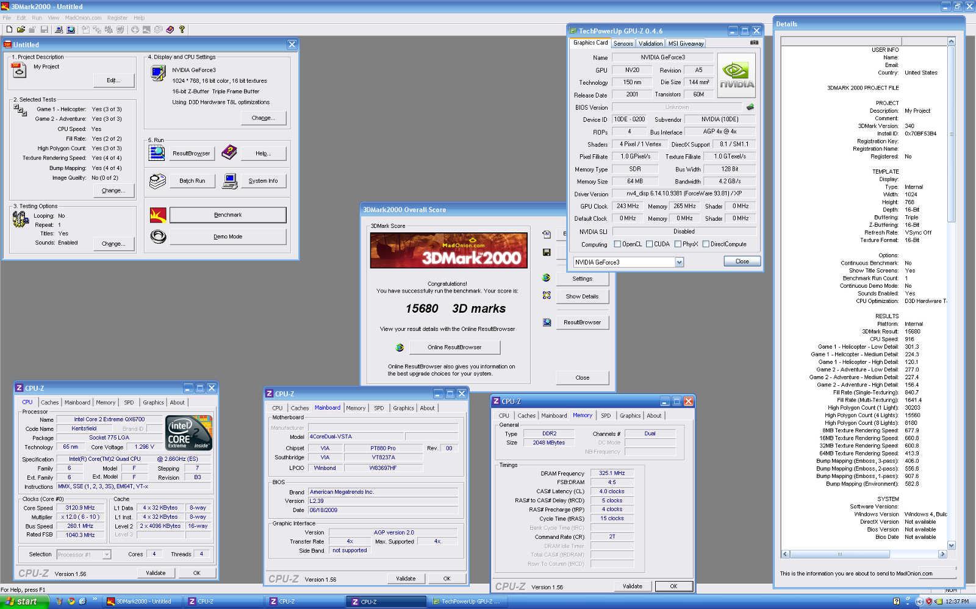Screen dimensions: 976x609
Task: Open the MadOnion.com menu
Action: pos(83,18)
